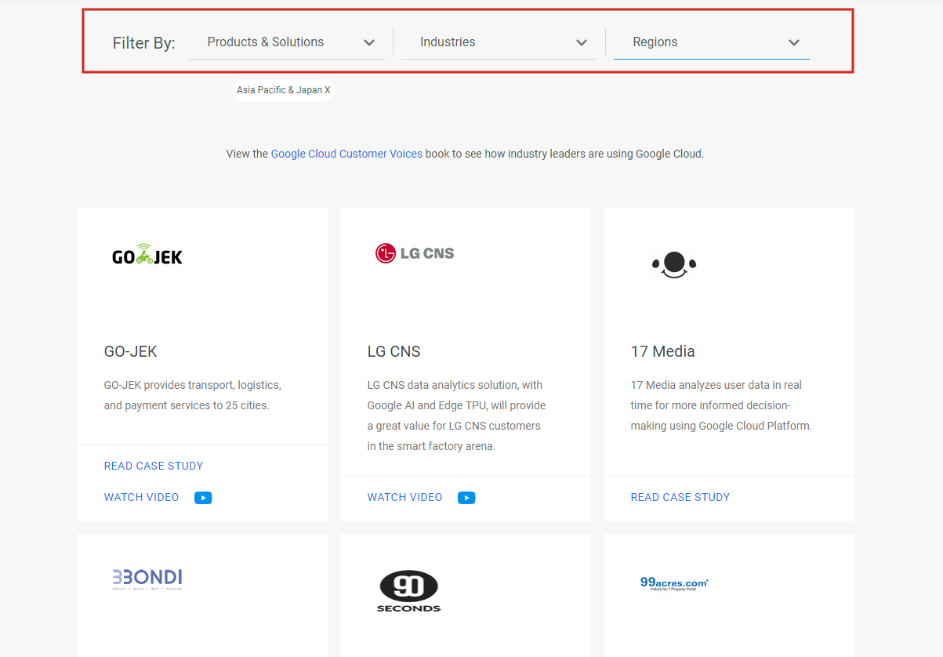
Task: Select the 17 Media card title
Action: [663, 351]
